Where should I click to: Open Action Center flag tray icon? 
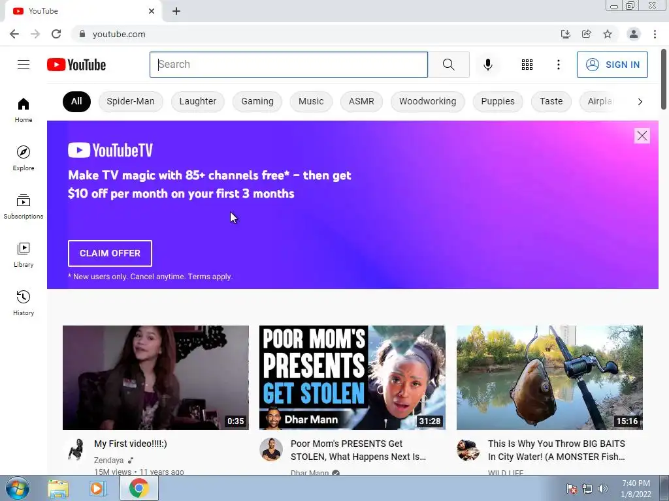(x=571, y=489)
